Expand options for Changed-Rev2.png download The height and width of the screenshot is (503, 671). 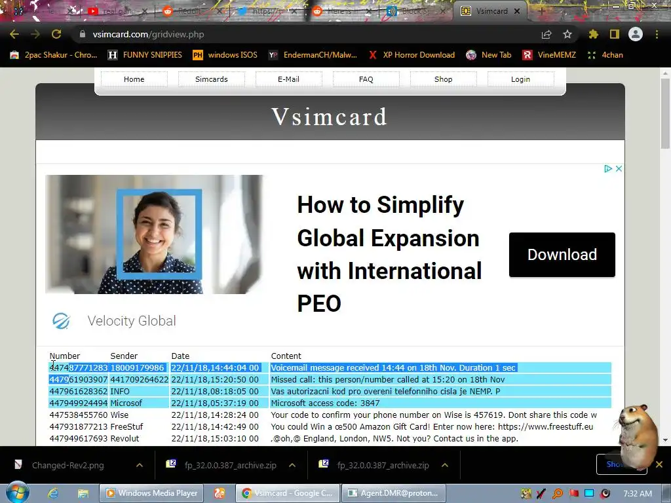(139, 465)
